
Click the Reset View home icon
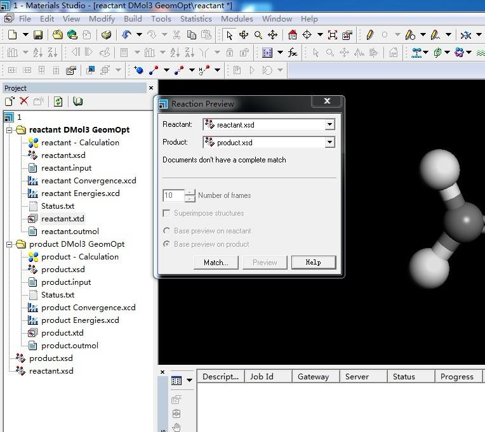[x=293, y=35]
